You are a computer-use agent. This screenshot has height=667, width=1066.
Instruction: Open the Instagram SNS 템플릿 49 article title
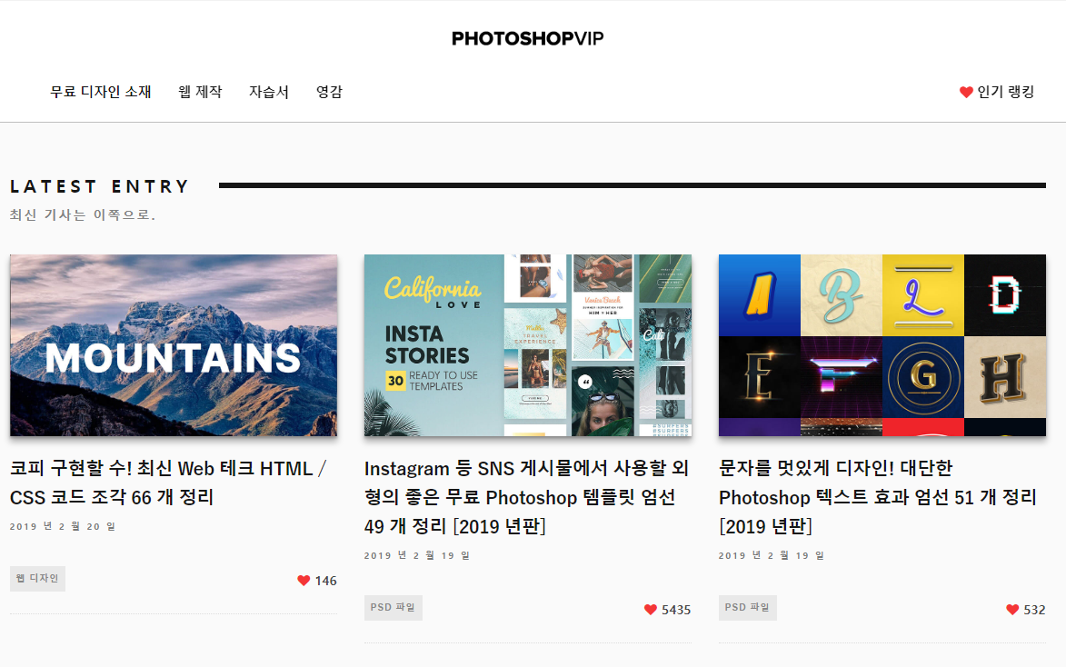527,497
